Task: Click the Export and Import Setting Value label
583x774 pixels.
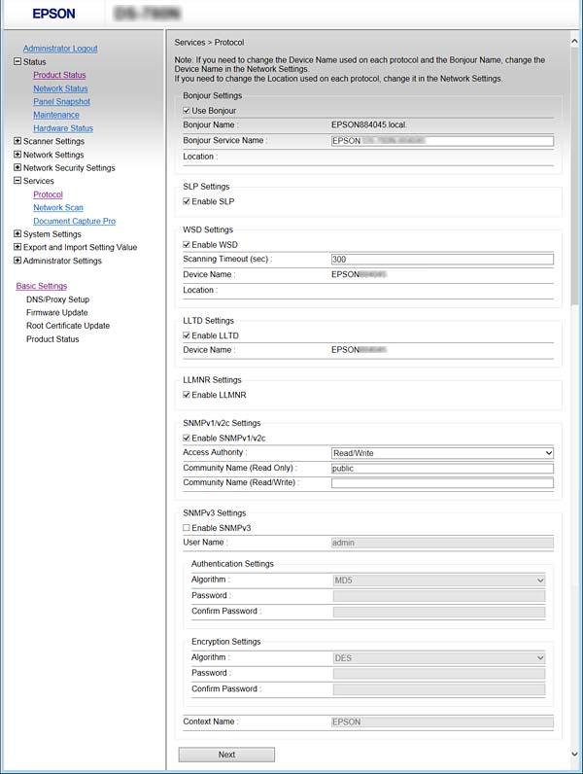Action: click(x=80, y=247)
